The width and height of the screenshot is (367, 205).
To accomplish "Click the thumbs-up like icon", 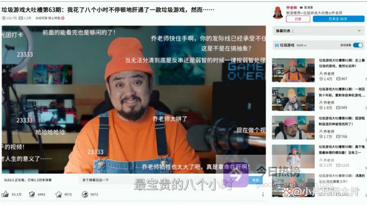I will pos(5,194).
